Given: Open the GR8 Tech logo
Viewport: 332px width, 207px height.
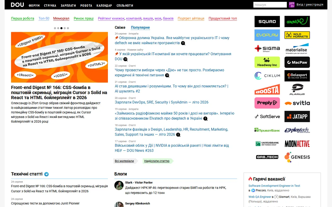Looking at the screenshot, I should [x=267, y=157].
